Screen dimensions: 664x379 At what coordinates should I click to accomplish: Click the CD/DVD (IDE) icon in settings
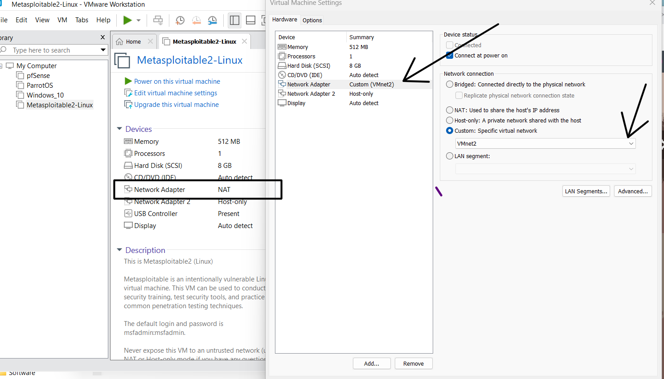[x=282, y=75]
